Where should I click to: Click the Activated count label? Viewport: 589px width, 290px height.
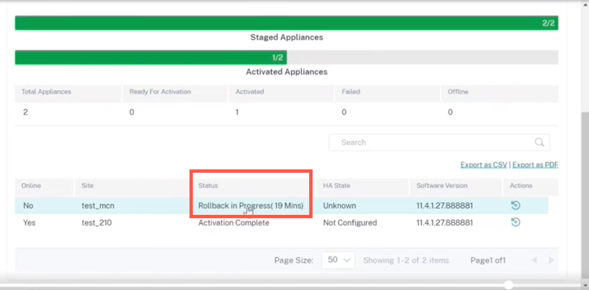pyautogui.click(x=250, y=92)
